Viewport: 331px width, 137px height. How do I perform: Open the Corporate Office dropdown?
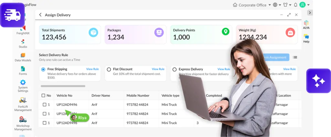[270, 5]
